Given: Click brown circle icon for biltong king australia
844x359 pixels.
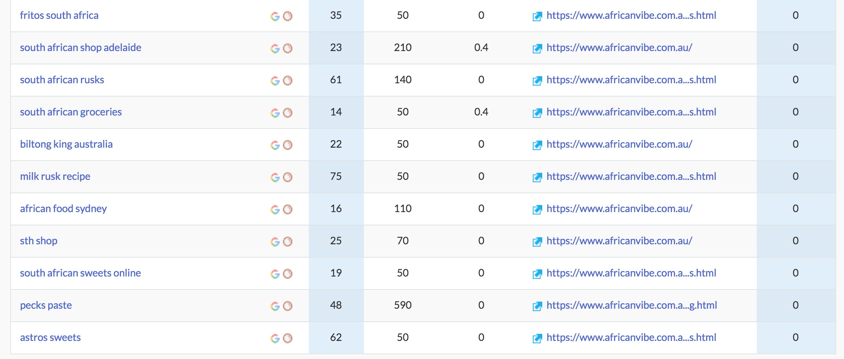Looking at the screenshot, I should [288, 145].
